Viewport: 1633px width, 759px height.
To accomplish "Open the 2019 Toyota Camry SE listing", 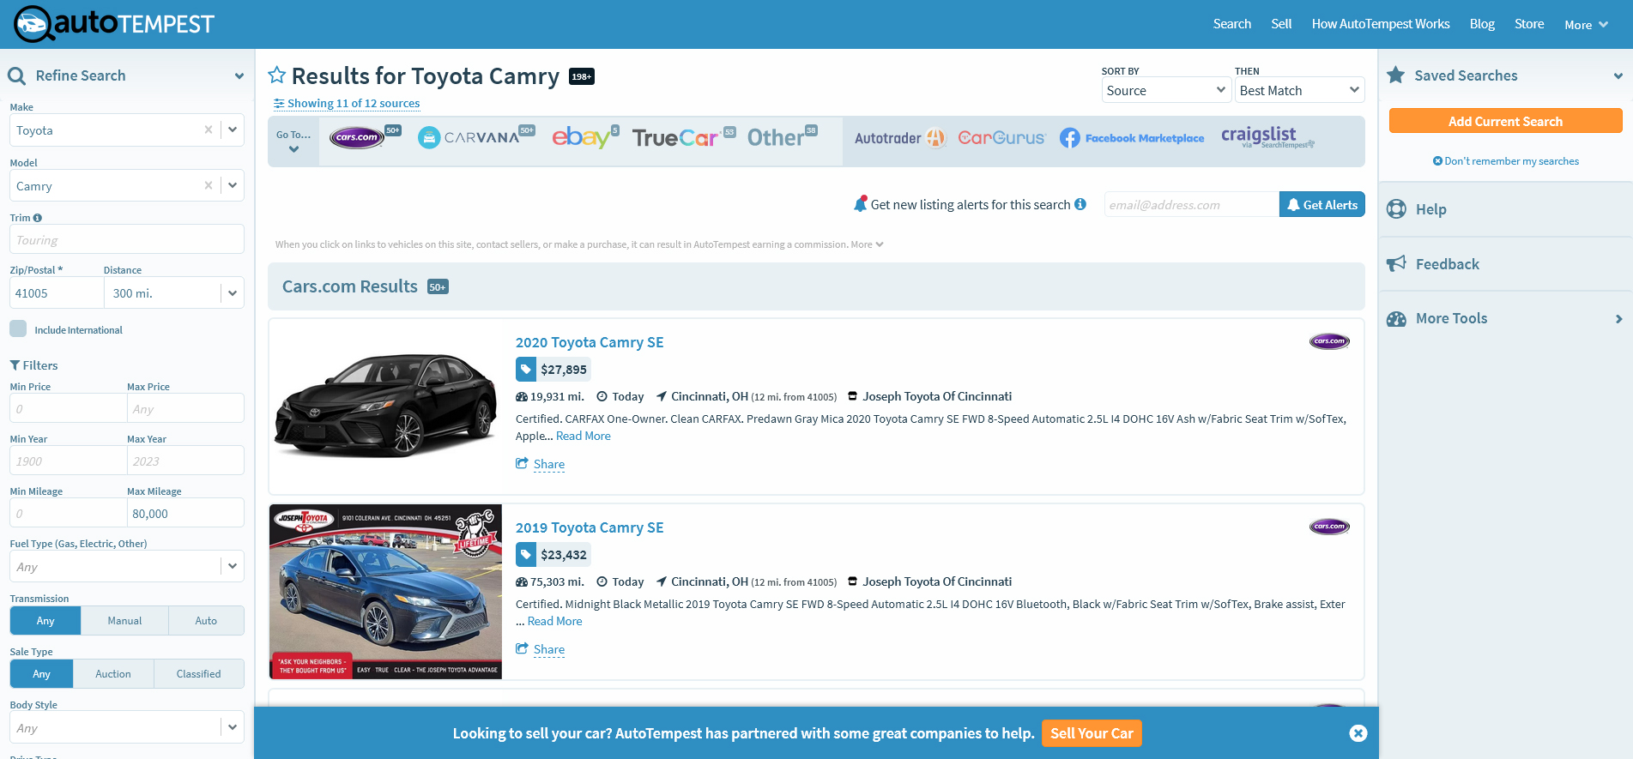I will [x=590, y=527].
